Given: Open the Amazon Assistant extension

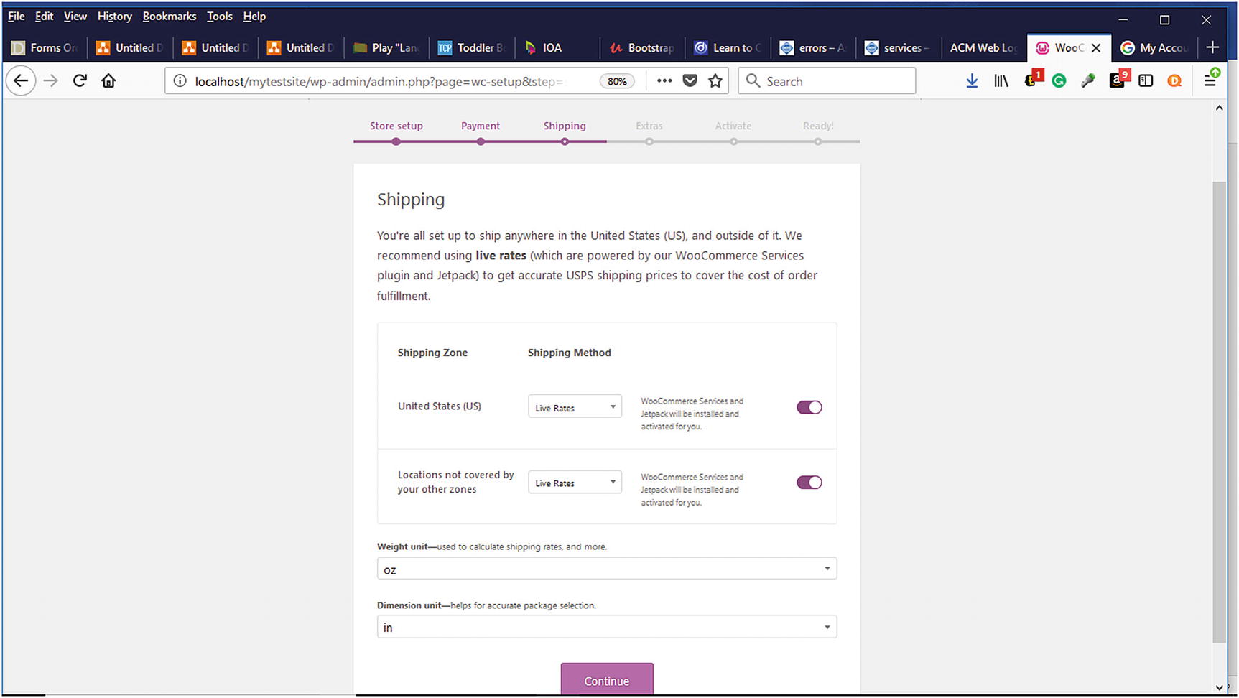Looking at the screenshot, I should (1118, 80).
